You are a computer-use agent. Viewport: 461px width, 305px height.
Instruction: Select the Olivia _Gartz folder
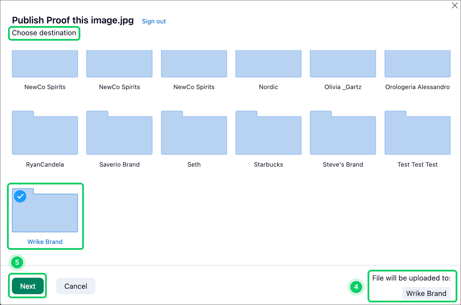click(x=343, y=64)
